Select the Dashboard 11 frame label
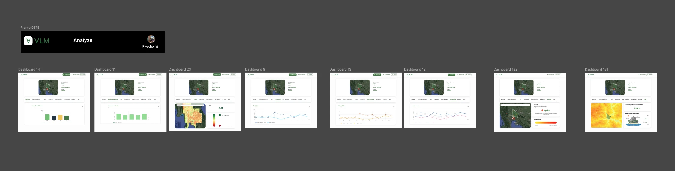675x171 pixels. [105, 69]
